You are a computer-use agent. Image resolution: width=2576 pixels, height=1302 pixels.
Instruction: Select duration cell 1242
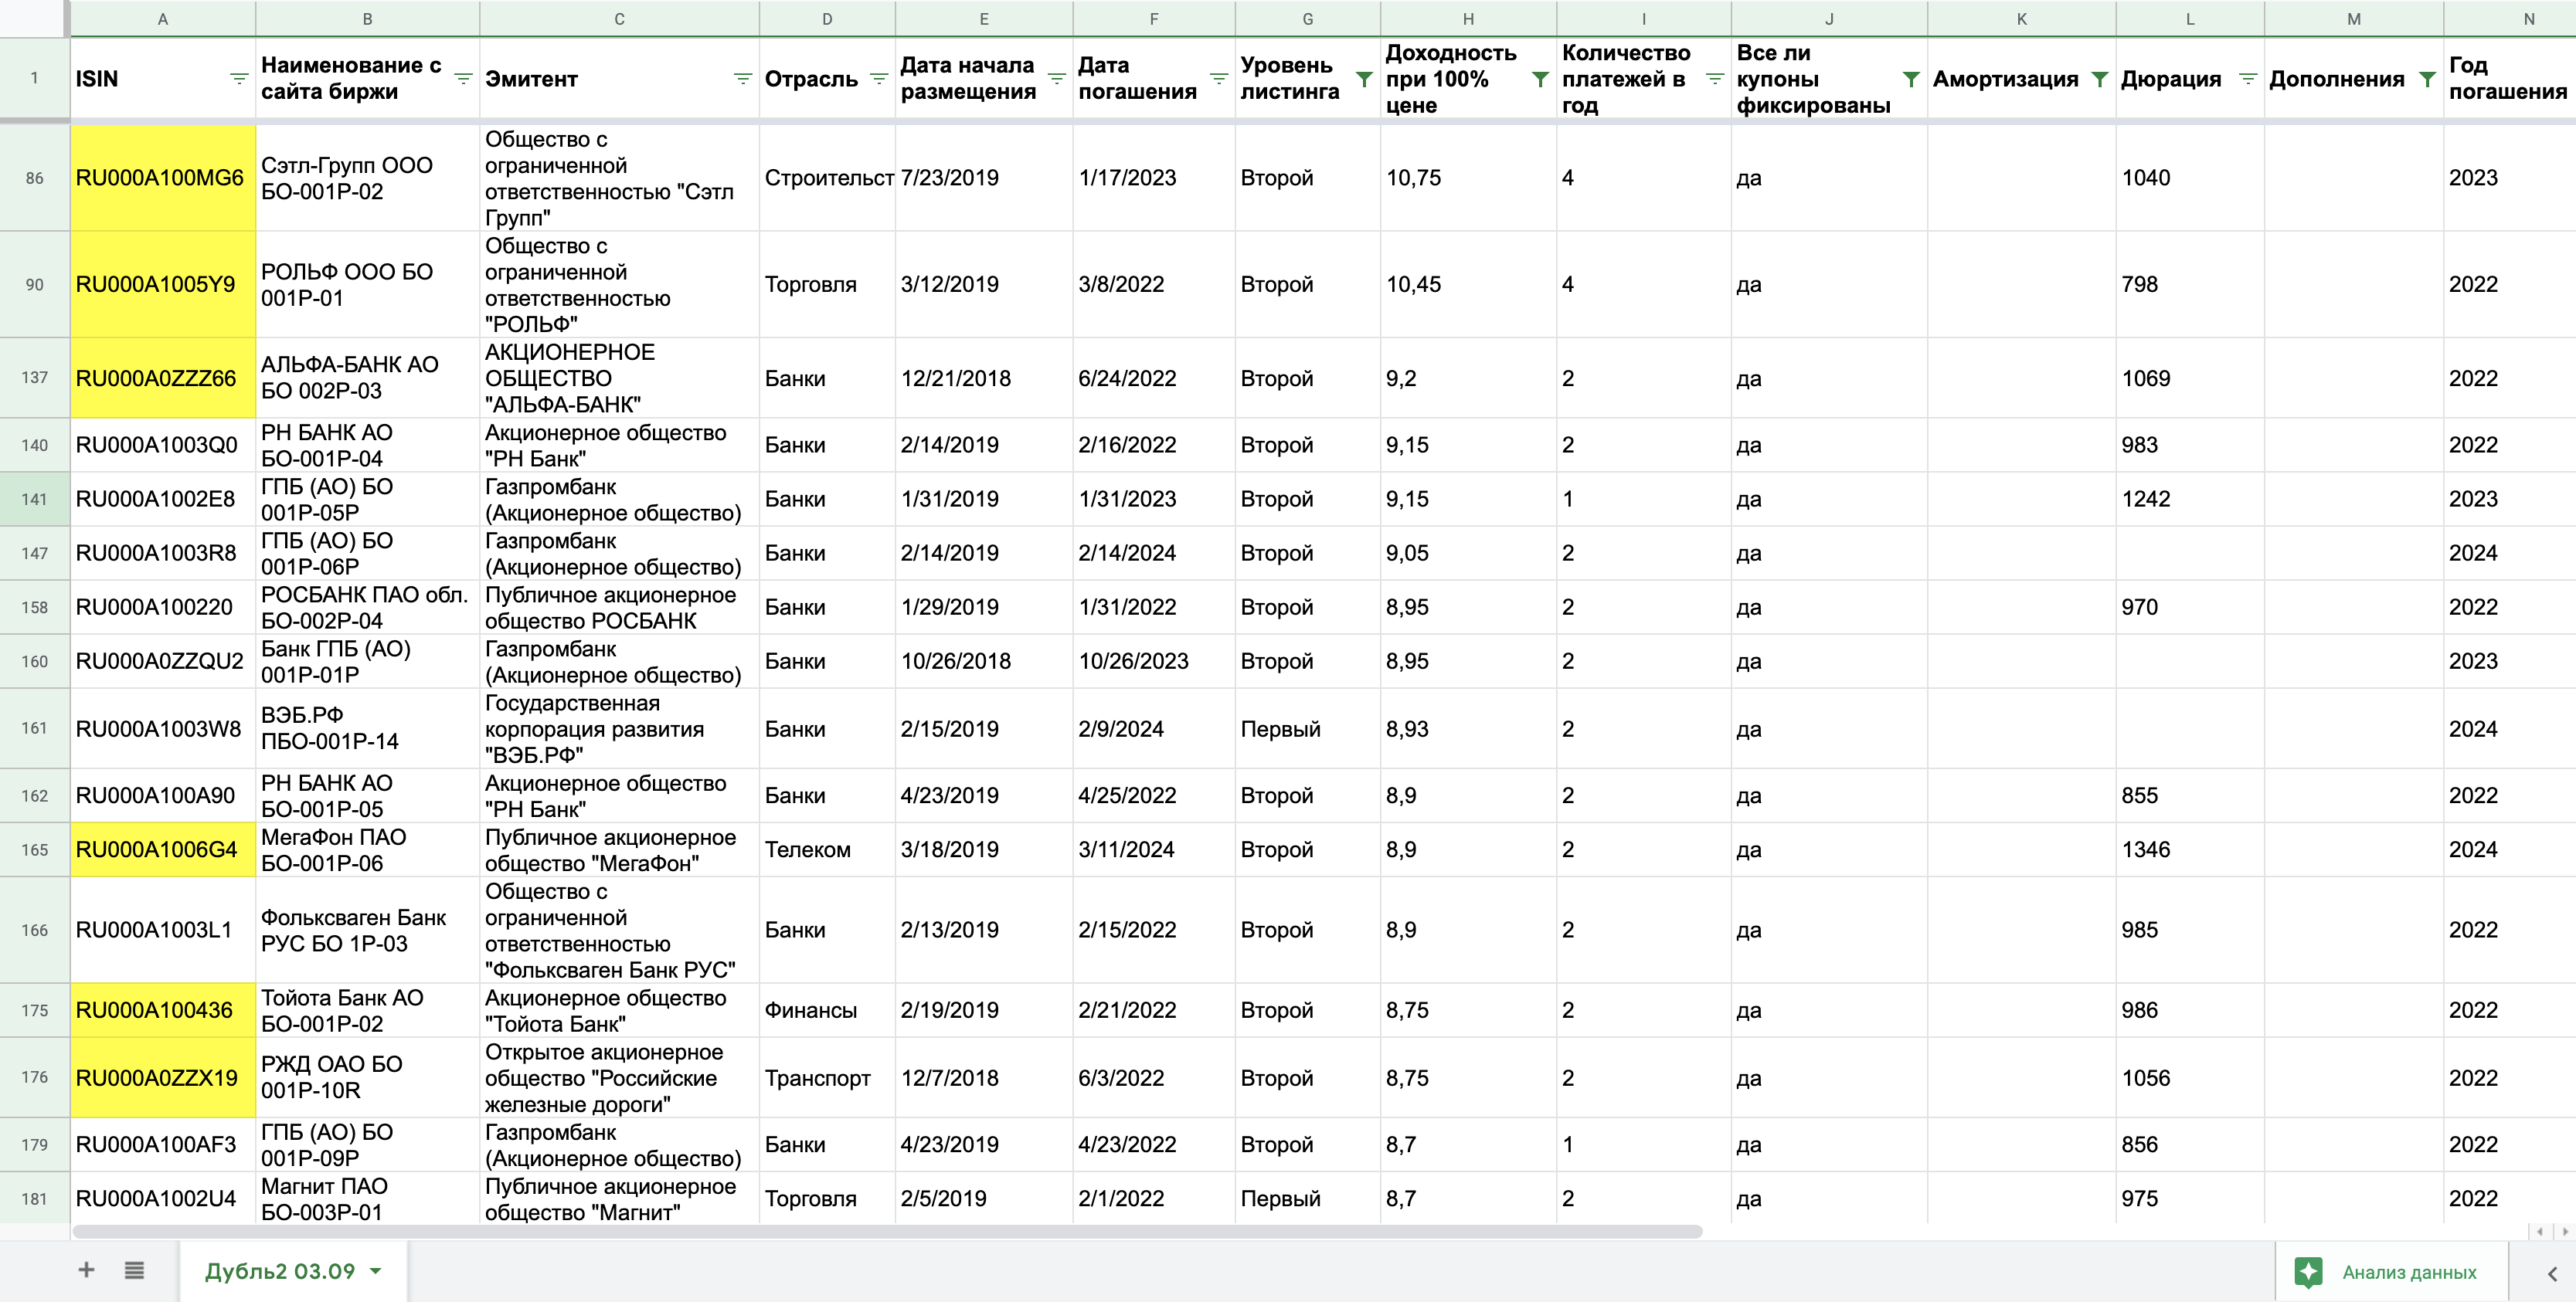click(2190, 500)
